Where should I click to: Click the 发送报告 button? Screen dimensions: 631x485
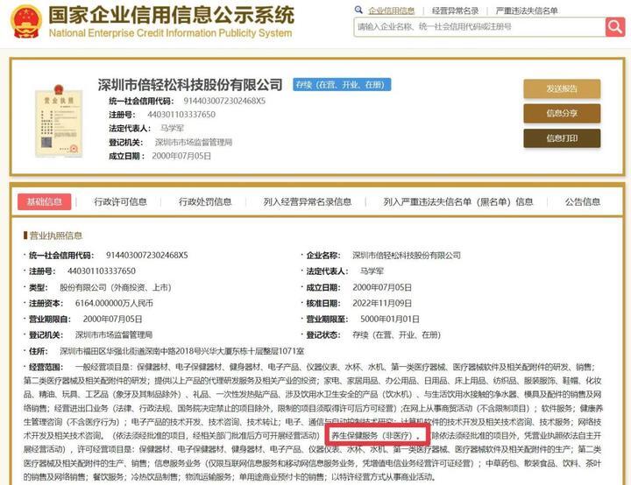click(562, 89)
